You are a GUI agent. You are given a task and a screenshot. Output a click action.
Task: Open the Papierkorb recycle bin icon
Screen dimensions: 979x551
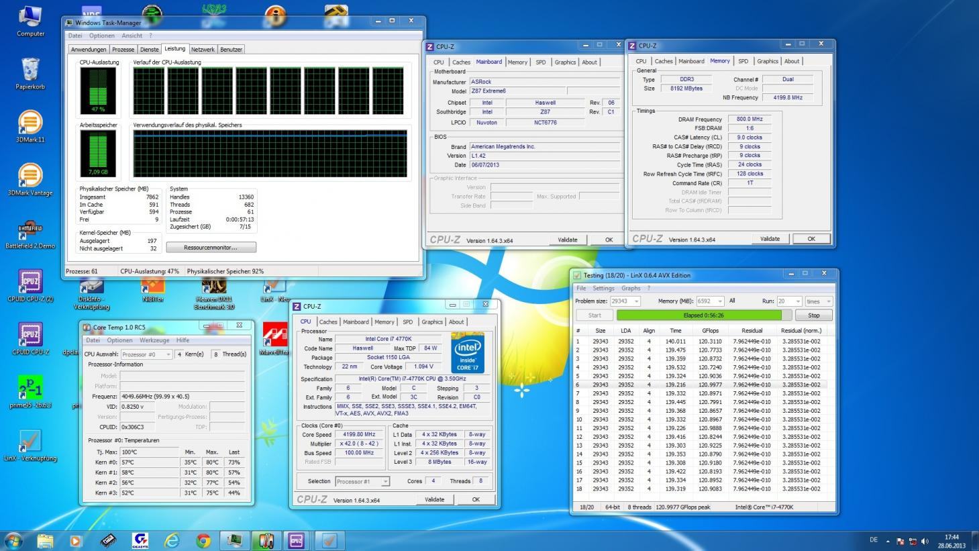pyautogui.click(x=30, y=73)
